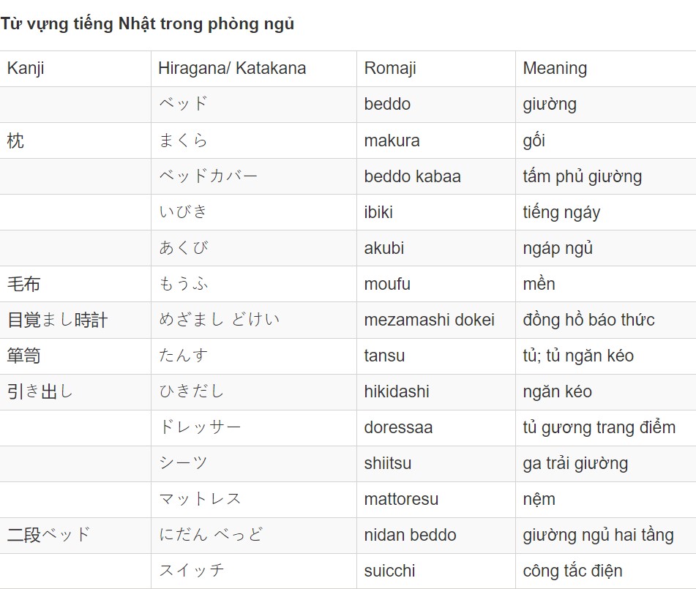Screen dimensions: 696x589
Task: Click the kanji 二段ベッド cell
Action: pyautogui.click(x=75, y=536)
